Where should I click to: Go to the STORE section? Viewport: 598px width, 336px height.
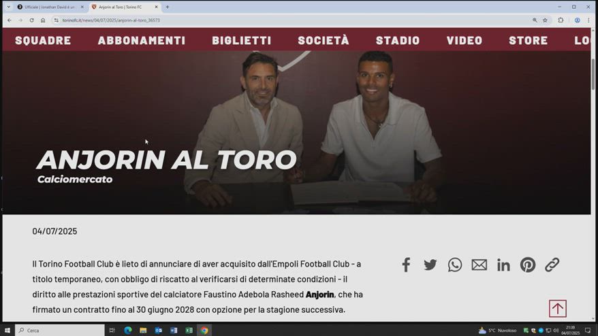tap(529, 40)
